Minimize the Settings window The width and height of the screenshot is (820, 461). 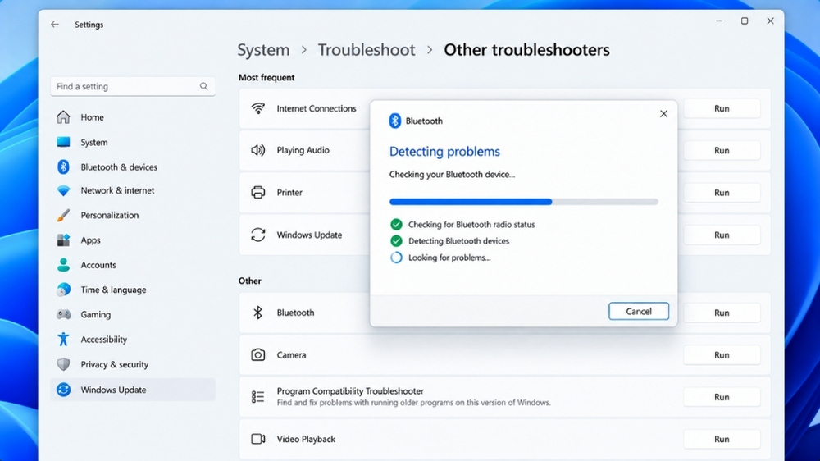(719, 21)
